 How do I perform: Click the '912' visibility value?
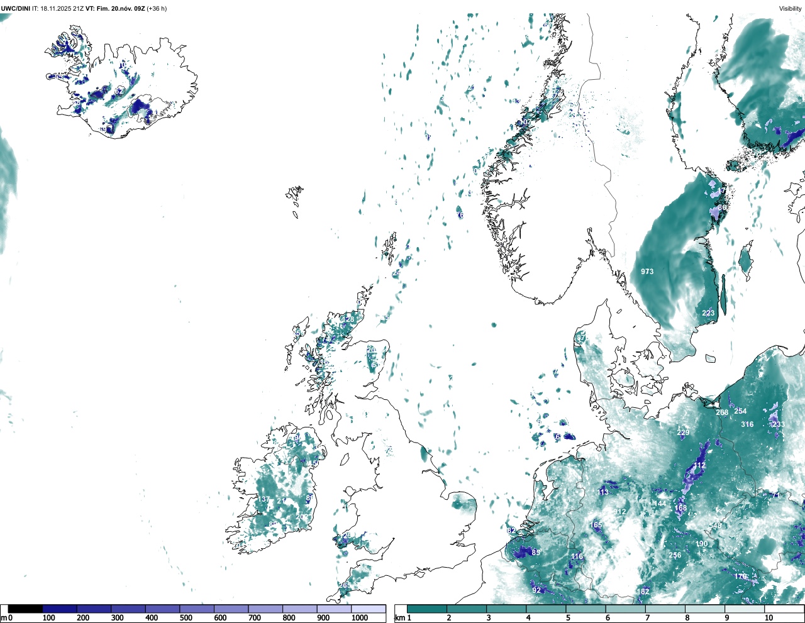point(620,512)
